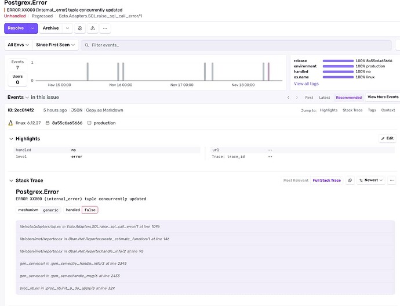Screen dimensions: 400x306
Task: Click the Linux penguin icon
Action: (x=10, y=123)
